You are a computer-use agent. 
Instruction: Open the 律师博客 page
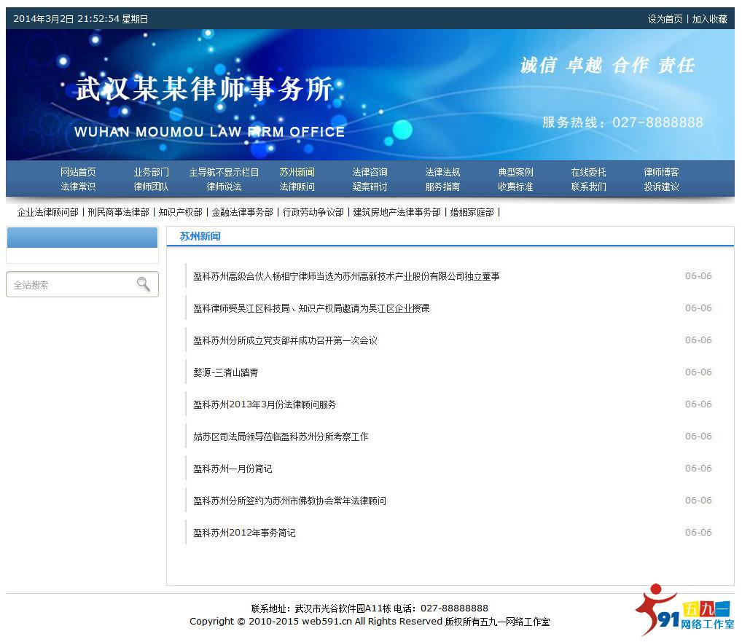point(660,172)
